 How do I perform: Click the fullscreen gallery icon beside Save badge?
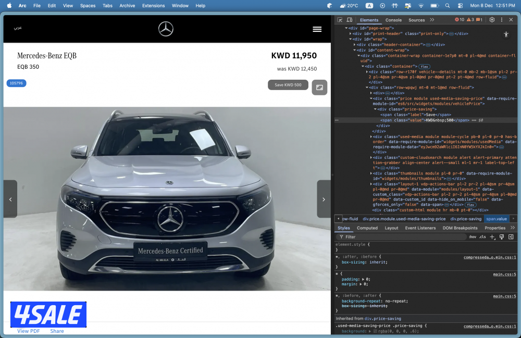[x=319, y=87]
